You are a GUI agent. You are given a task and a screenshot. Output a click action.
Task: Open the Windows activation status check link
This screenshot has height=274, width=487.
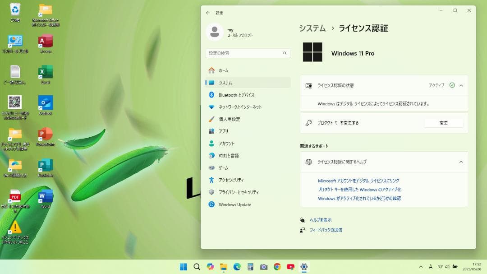point(359,198)
